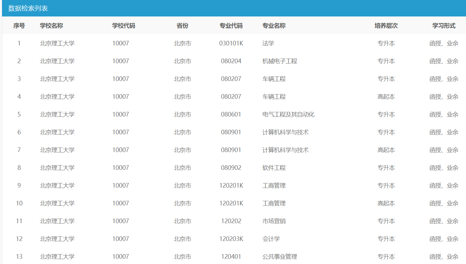The width and height of the screenshot is (466, 264).
Task: Click sequence number 2 in 序号 column
Action: tap(19, 61)
